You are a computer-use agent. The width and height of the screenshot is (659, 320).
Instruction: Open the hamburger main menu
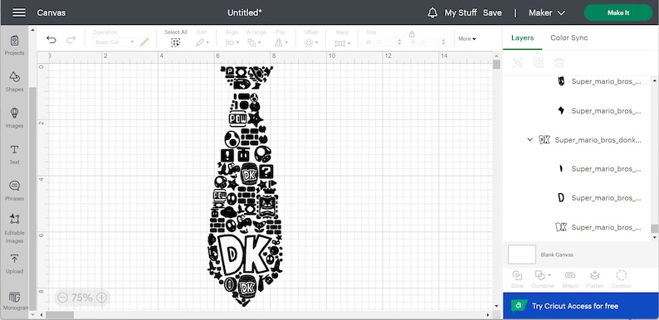click(x=19, y=12)
